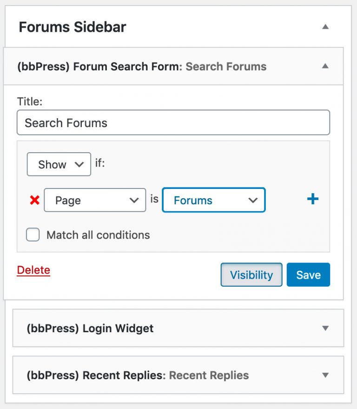Viewport: 357px width, 409px height.
Task: Collapse the Forums Sidebar panel arrow
Action: point(325,27)
